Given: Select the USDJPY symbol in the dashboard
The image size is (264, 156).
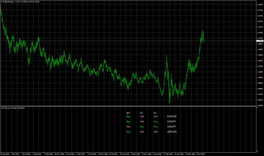Looking at the screenshot, I should [172, 127].
